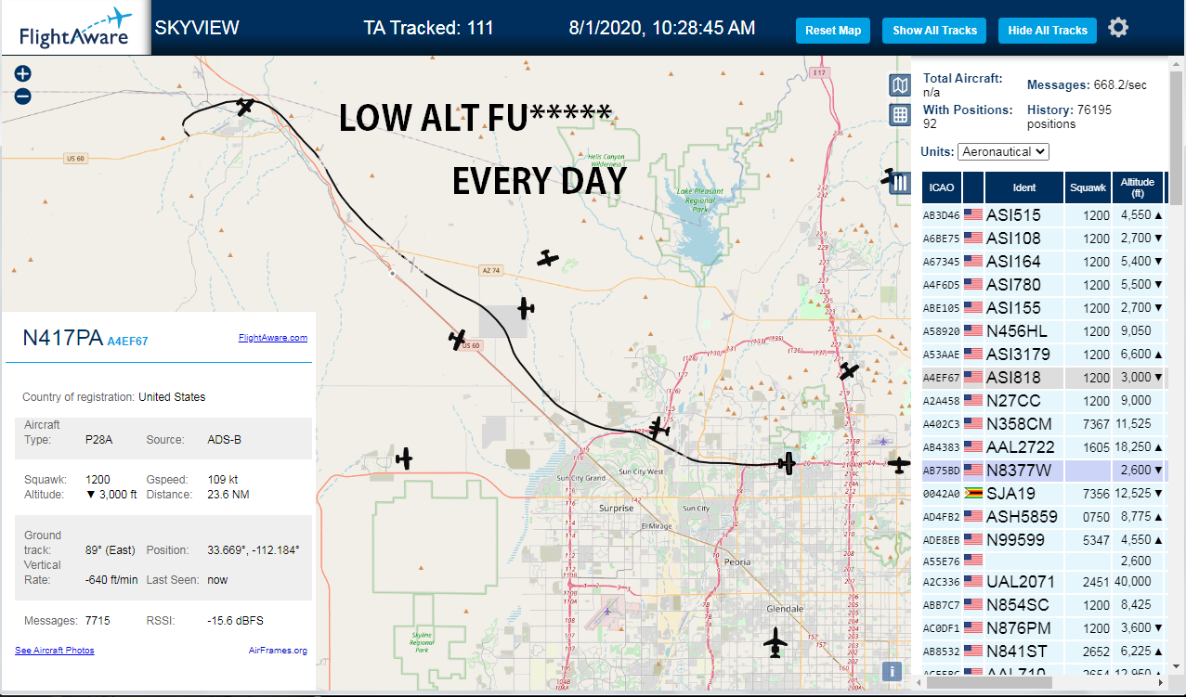Open the Units dropdown showing Aeronautical
Image resolution: width=1186 pixels, height=697 pixels.
(x=1003, y=151)
